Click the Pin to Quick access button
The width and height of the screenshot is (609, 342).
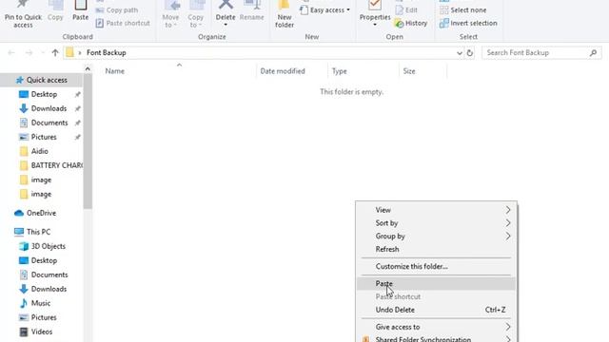(23, 14)
